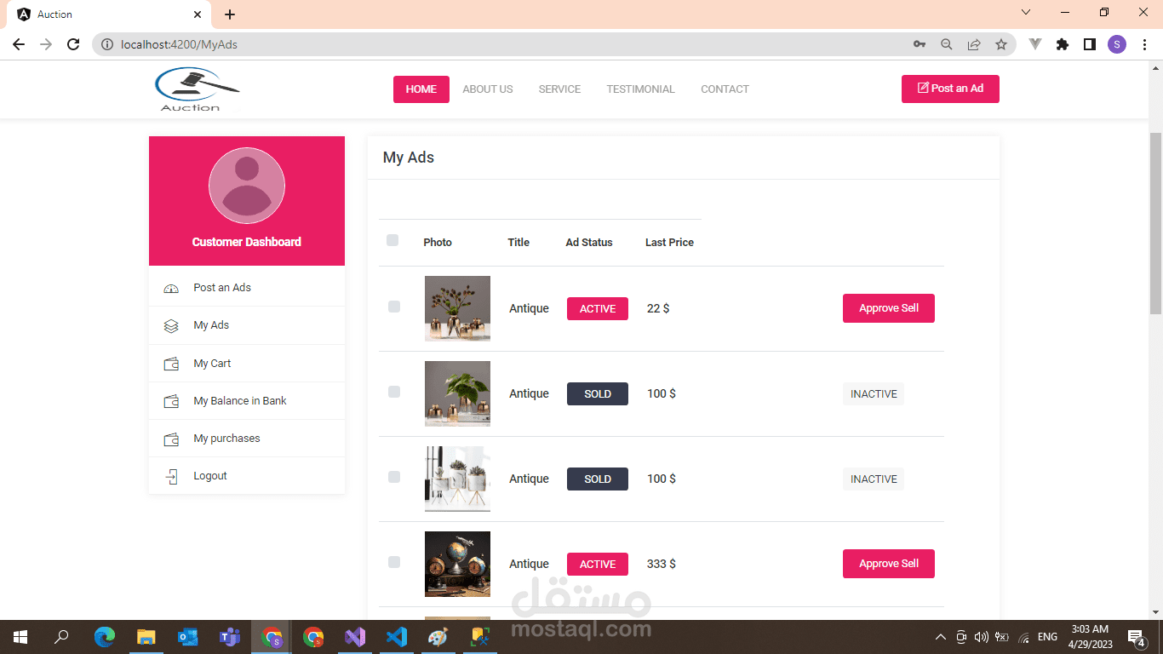Open the globe and clocks ad photo
The image size is (1163, 654).
(x=457, y=564)
